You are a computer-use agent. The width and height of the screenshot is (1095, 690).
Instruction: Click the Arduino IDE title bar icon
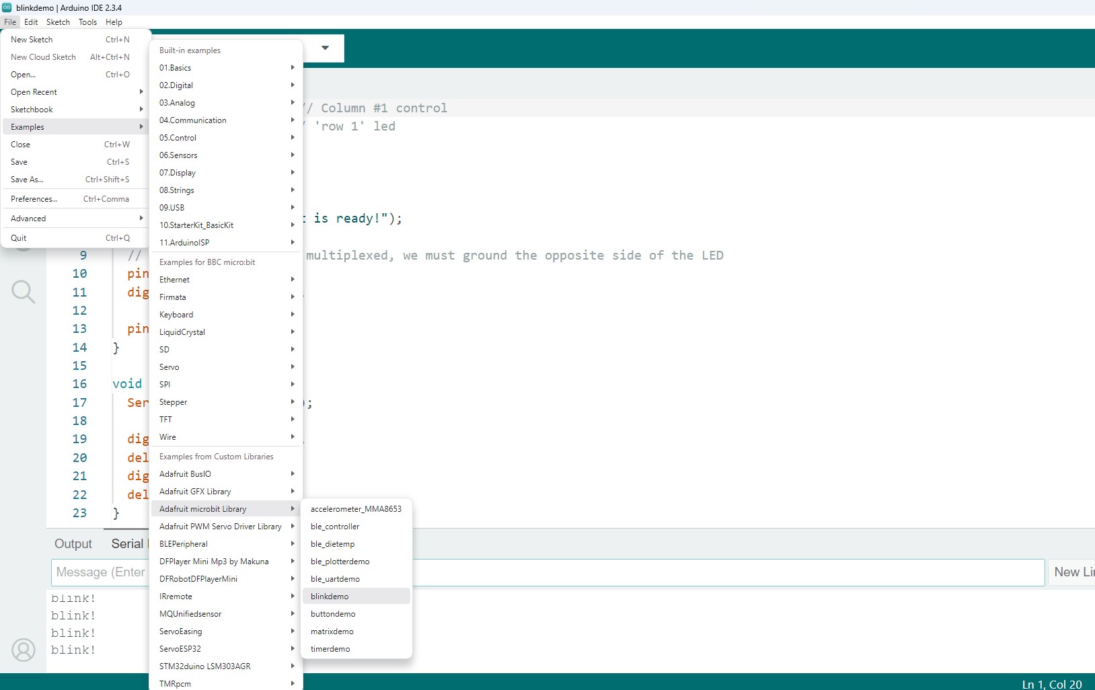click(x=7, y=7)
